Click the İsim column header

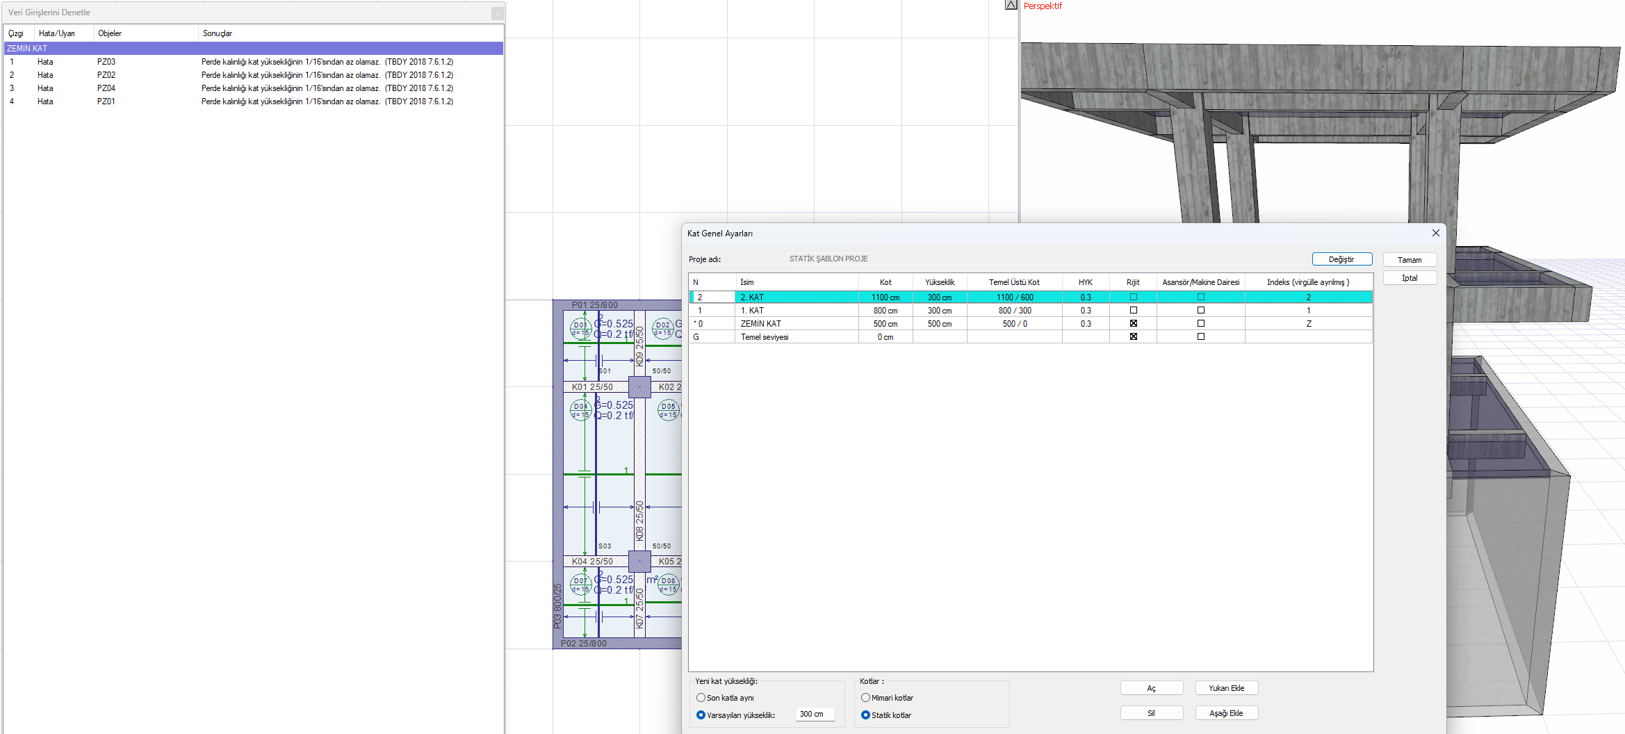click(797, 282)
